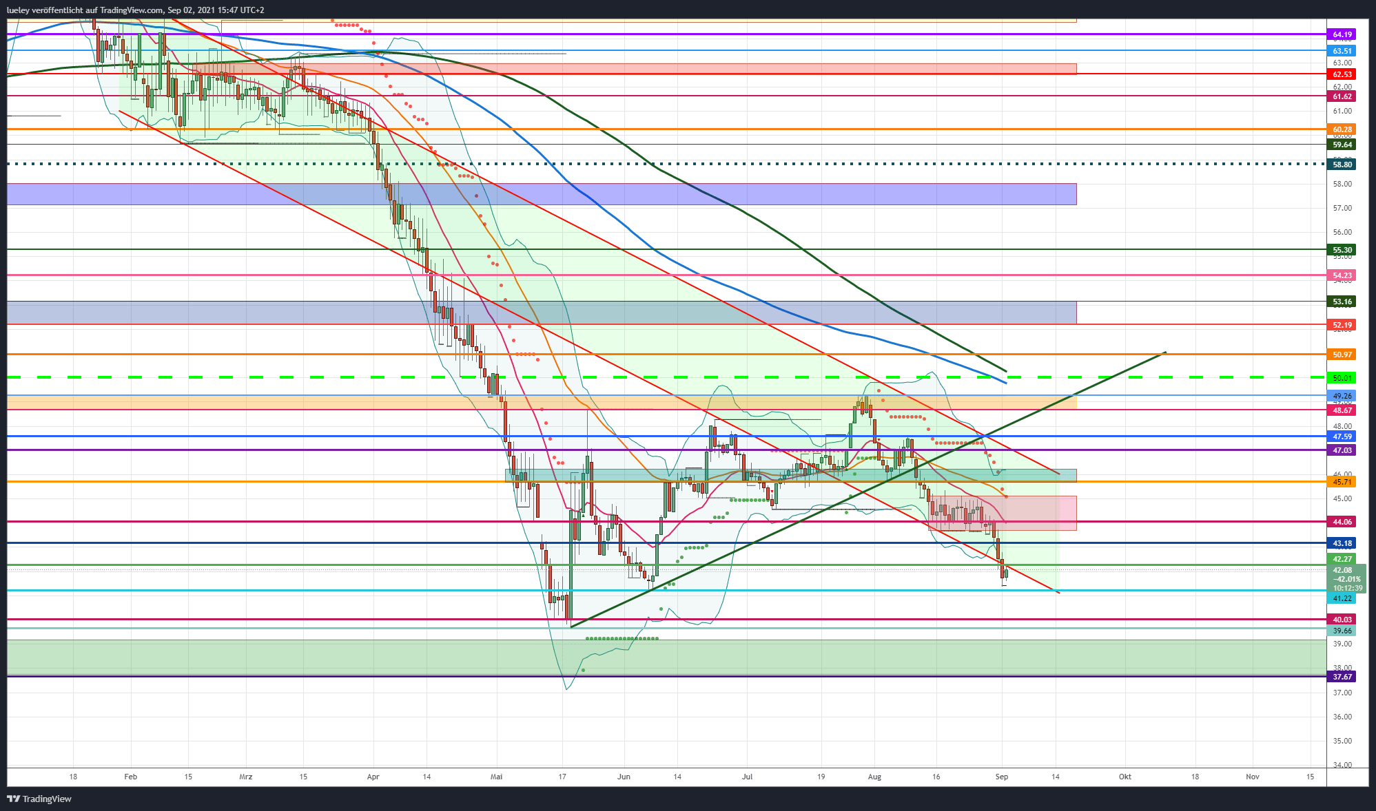Select the red 52.19 price label
Image resolution: width=1376 pixels, height=811 pixels.
tap(1342, 325)
